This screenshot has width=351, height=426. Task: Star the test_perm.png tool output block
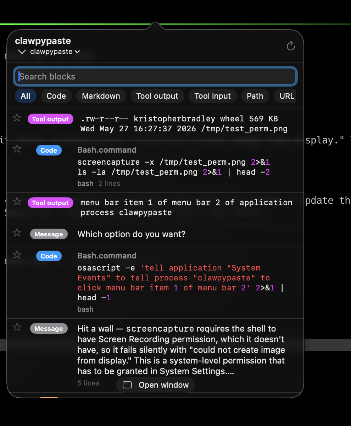pyautogui.click(x=17, y=118)
